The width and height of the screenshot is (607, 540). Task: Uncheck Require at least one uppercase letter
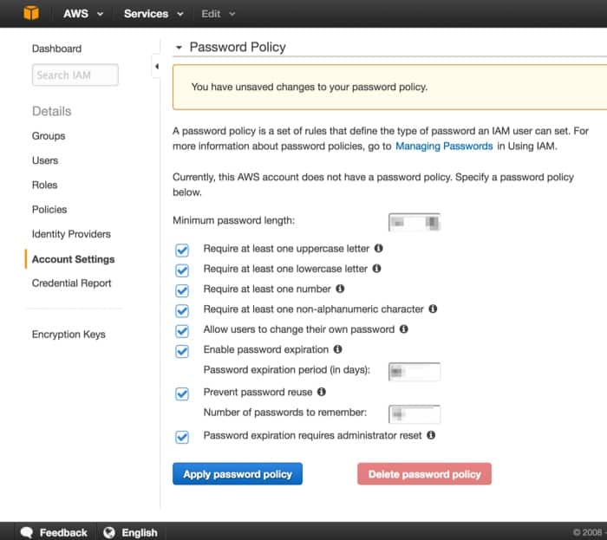tap(182, 250)
